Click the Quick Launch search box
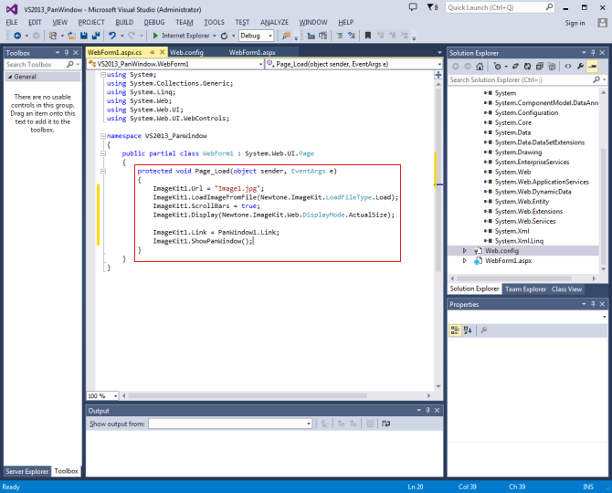Screen dimensions: 612x493 [500, 7]
